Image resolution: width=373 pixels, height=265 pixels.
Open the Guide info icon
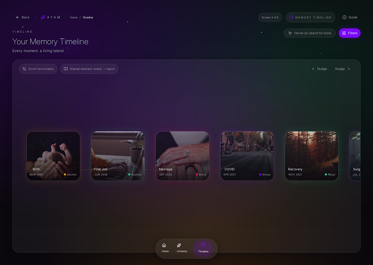click(x=344, y=17)
